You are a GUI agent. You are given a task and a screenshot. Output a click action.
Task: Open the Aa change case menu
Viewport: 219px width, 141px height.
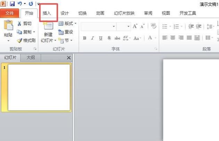click(x=137, y=38)
